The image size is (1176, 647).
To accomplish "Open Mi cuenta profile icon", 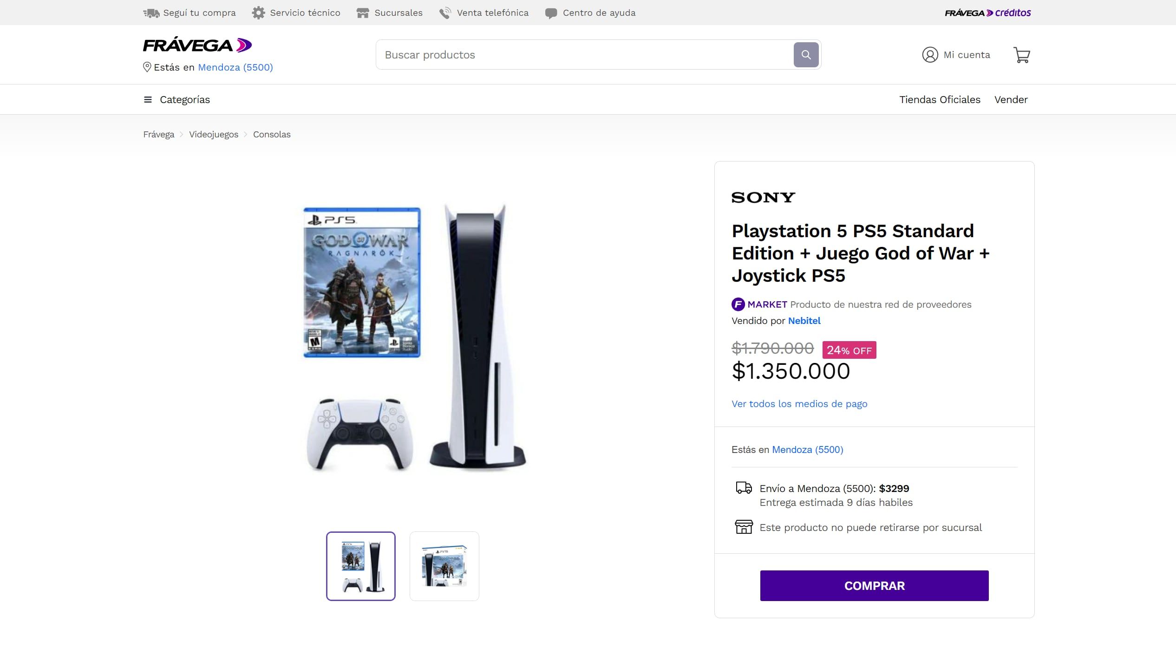I will pyautogui.click(x=929, y=54).
